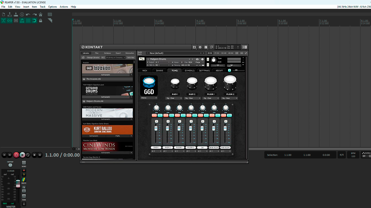371x208 pixels.
Task: Click the instrument snapshot camera icon
Action: pos(197,59)
